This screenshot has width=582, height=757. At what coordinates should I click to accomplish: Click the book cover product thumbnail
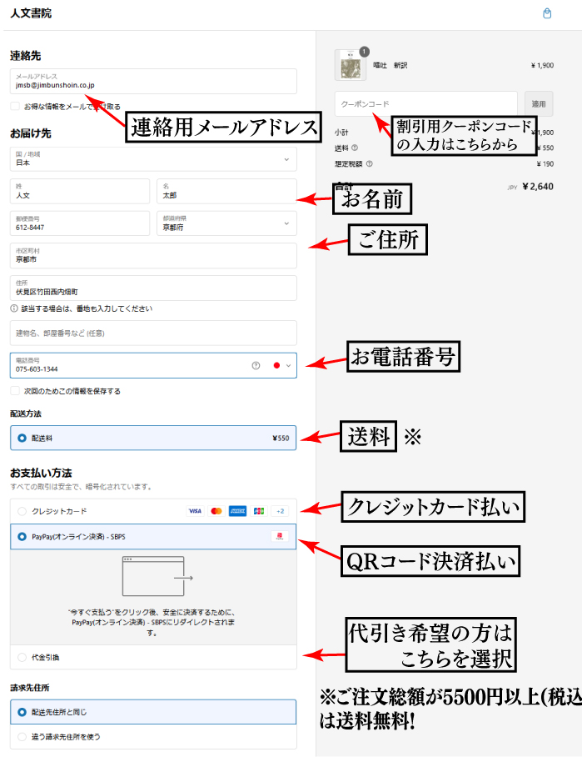click(351, 65)
